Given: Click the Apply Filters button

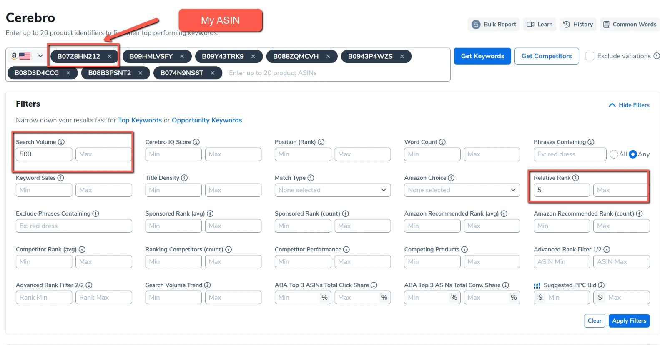Looking at the screenshot, I should point(629,321).
